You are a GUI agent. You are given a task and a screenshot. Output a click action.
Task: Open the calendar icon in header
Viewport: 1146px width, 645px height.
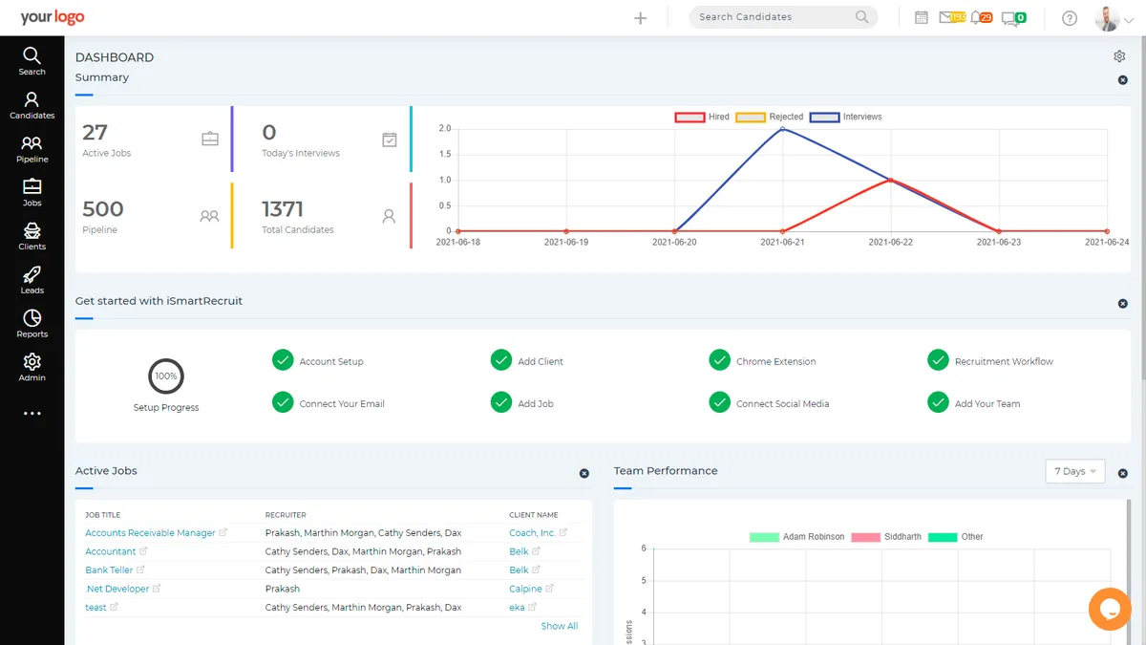(922, 17)
